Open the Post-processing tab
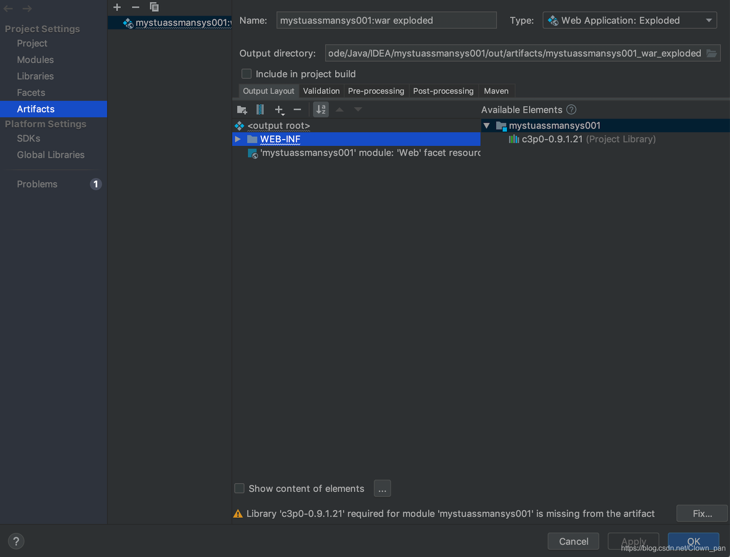The width and height of the screenshot is (730, 557). (443, 91)
